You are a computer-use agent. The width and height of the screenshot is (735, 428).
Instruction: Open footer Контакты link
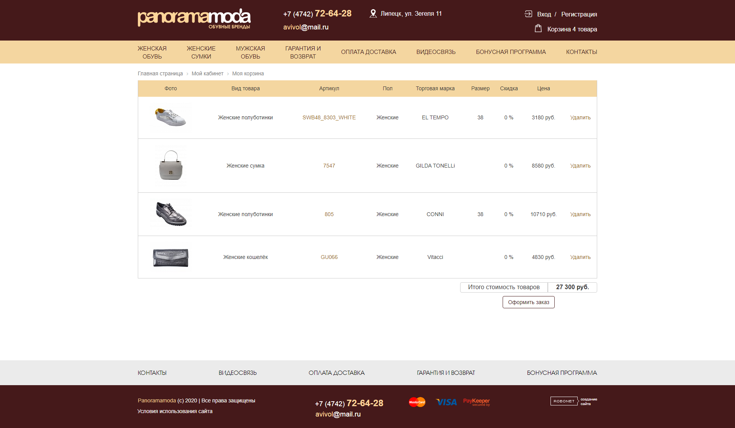pos(152,373)
